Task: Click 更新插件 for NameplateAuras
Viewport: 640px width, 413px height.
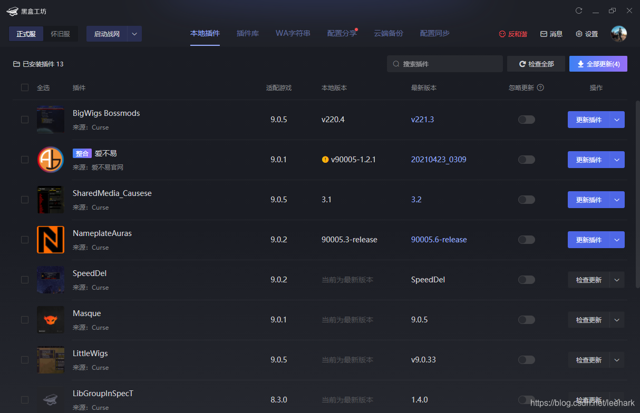Action: click(589, 240)
